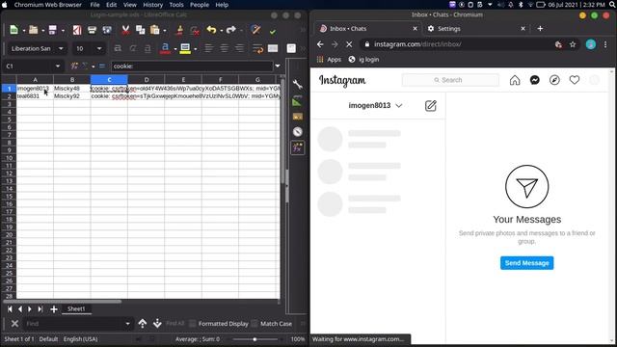617x347 pixels.
Task: Apply the red font color swatch
Action: [165, 48]
